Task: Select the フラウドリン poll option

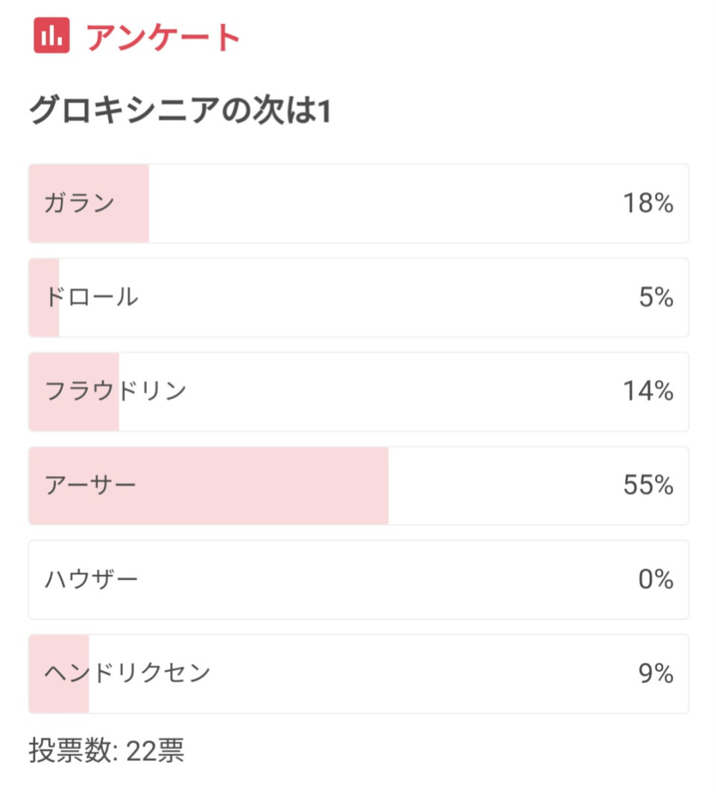Action: click(358, 392)
